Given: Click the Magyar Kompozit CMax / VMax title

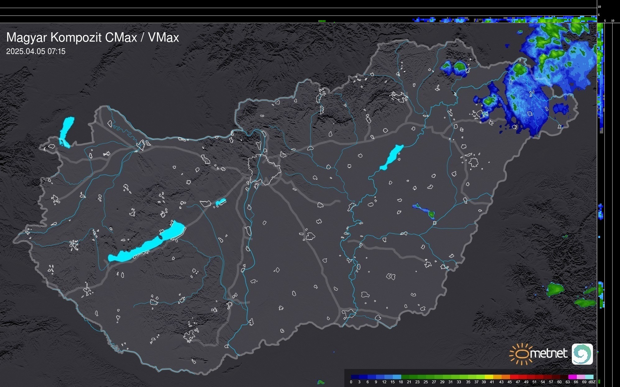Looking at the screenshot, I should [x=93, y=38].
